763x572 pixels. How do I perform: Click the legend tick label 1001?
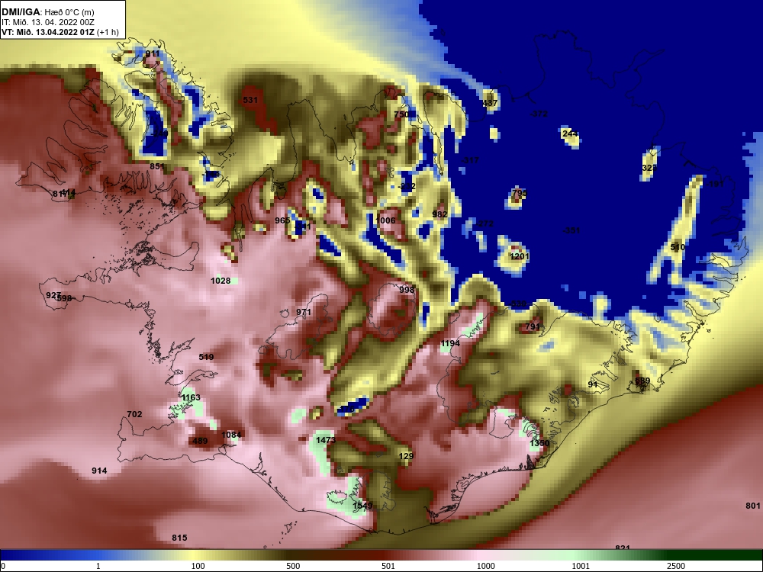coord(581,566)
